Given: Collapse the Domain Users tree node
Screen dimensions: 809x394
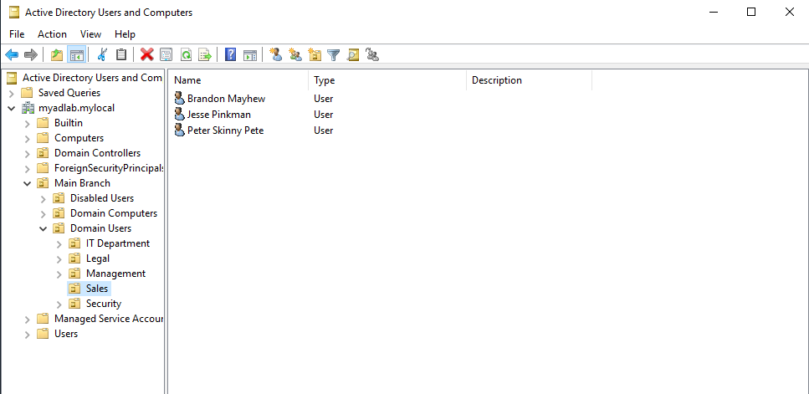Looking at the screenshot, I should (x=43, y=228).
